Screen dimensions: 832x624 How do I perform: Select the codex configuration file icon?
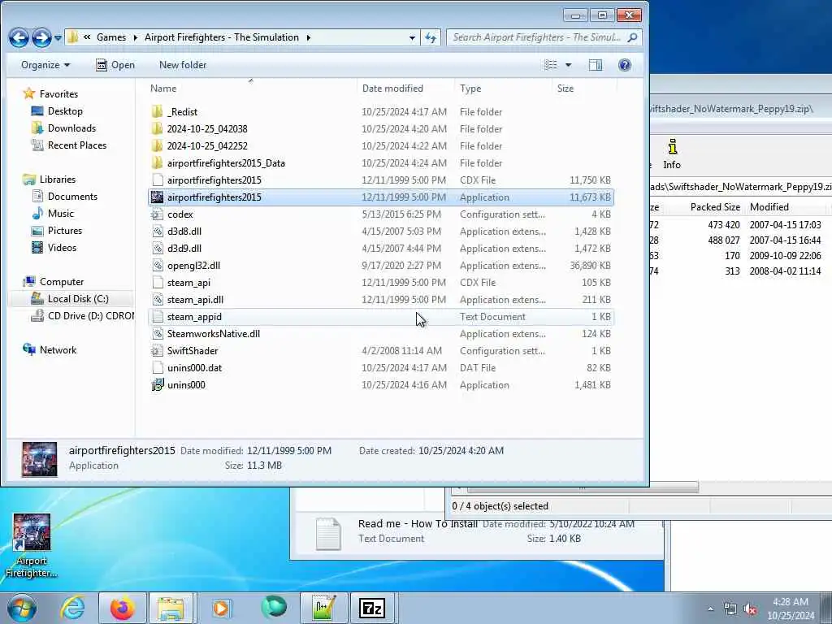click(157, 214)
